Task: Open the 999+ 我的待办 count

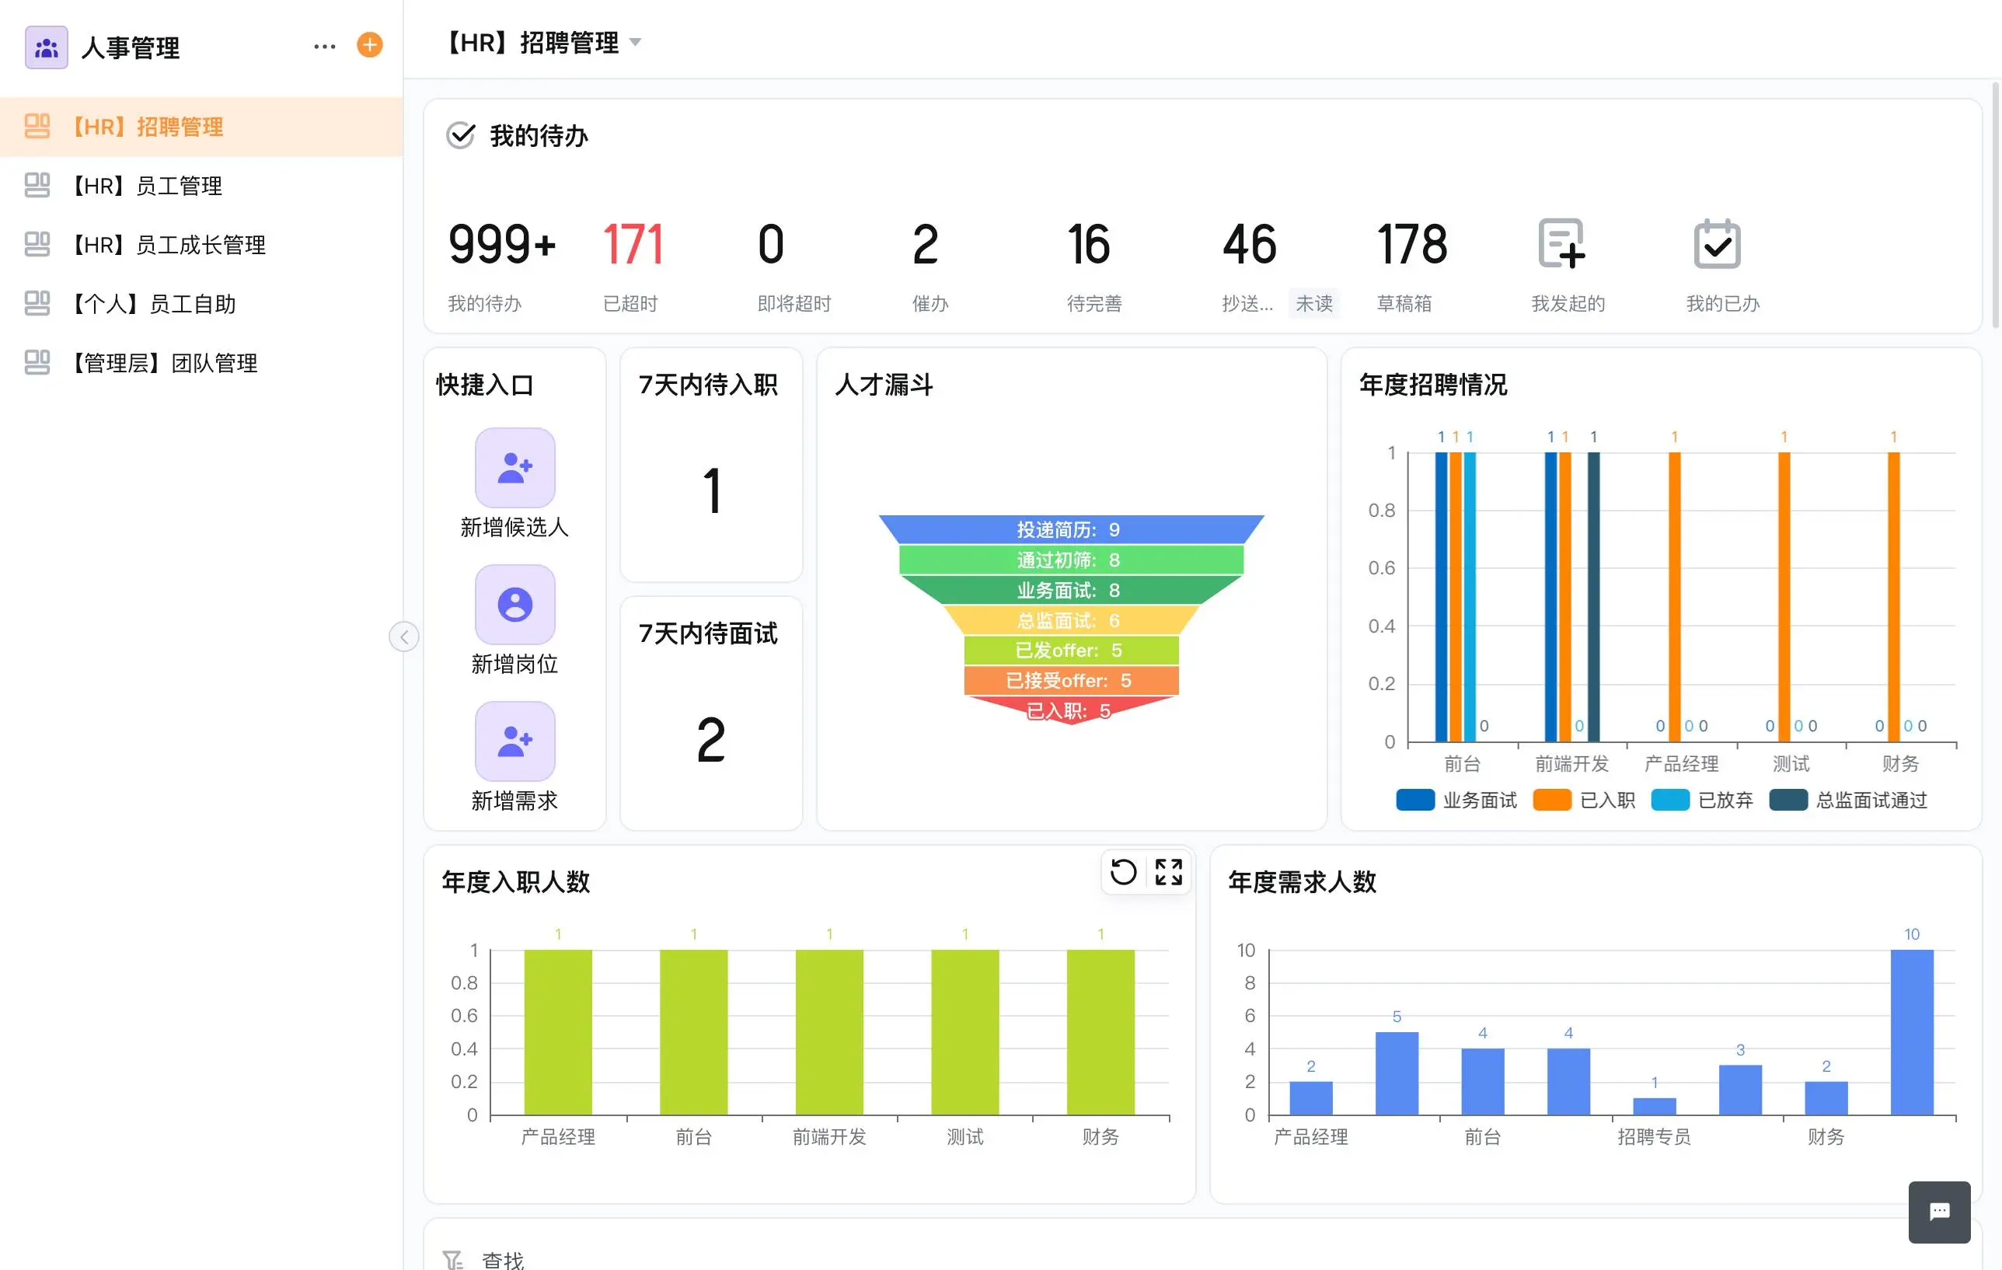Action: pyautogui.click(x=501, y=245)
